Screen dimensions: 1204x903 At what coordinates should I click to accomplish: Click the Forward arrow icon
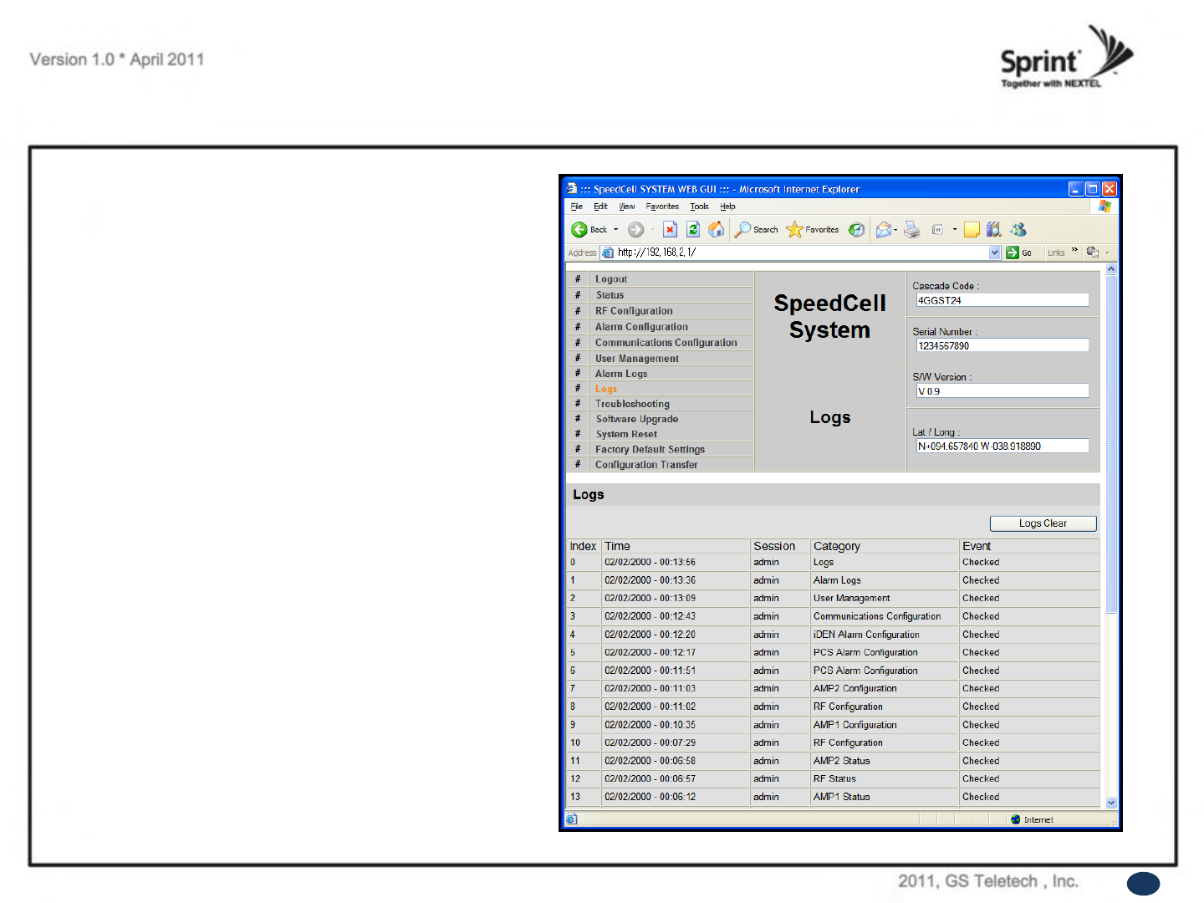635,229
